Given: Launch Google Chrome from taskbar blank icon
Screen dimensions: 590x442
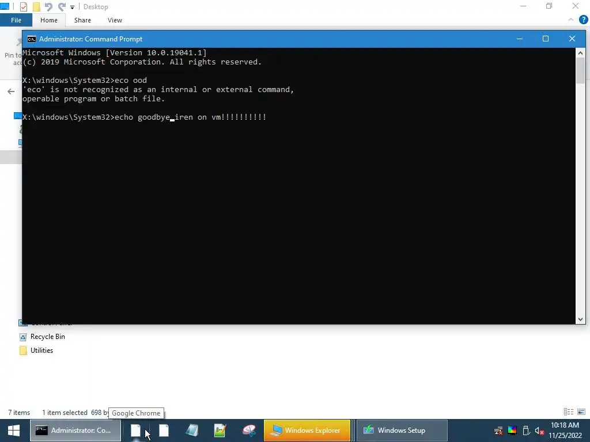Looking at the screenshot, I should 135,430.
